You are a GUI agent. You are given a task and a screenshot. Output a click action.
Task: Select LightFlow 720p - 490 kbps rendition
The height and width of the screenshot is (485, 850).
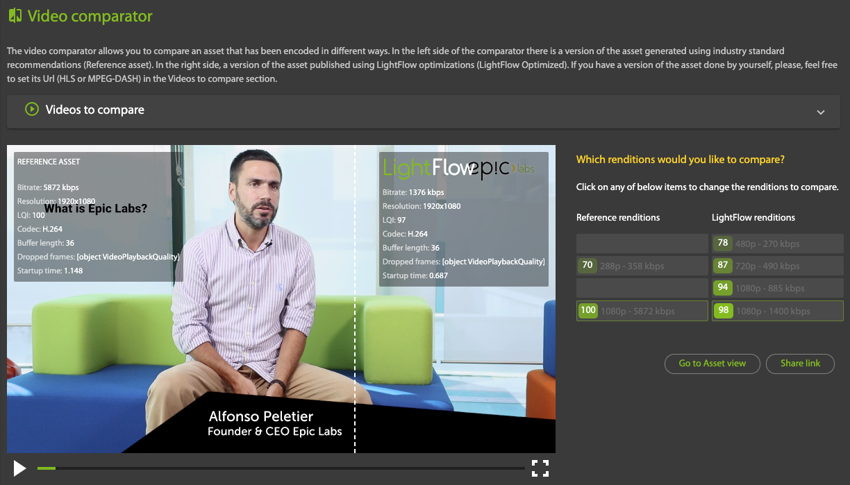click(x=777, y=266)
